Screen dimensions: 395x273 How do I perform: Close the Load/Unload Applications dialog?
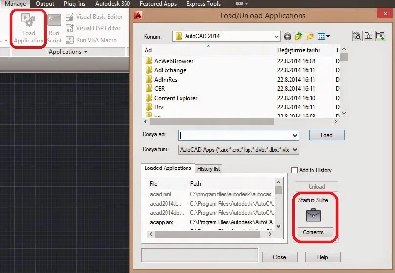[385, 14]
